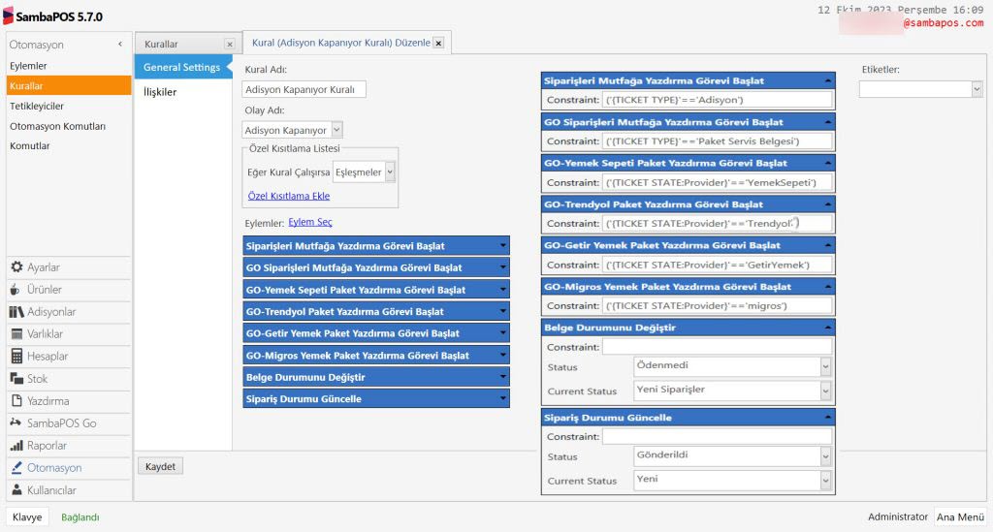993x532 pixels.
Task: Collapse Sipariş Durumu Güncelle detail panel
Action: tap(828, 418)
